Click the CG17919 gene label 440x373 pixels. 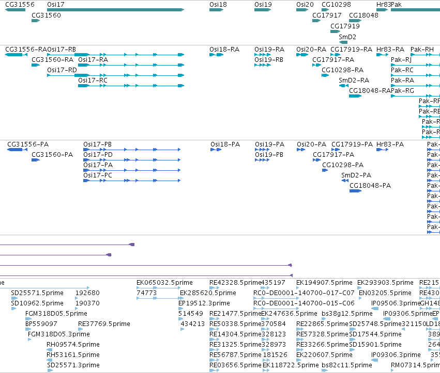(x=345, y=26)
